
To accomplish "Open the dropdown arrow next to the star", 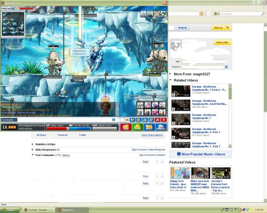I will coord(210,14).
